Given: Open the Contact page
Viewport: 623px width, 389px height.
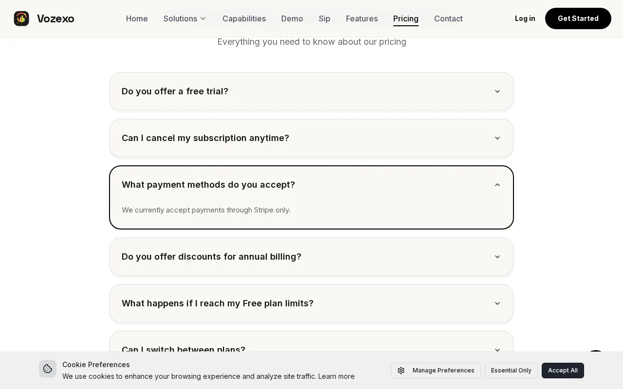Looking at the screenshot, I should pyautogui.click(x=448, y=18).
